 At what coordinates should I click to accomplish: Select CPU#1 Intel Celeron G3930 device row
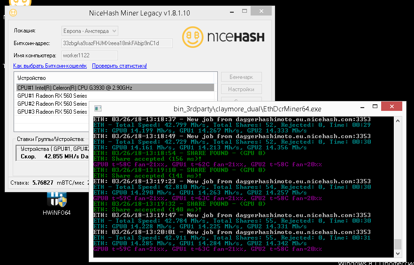[115, 88]
